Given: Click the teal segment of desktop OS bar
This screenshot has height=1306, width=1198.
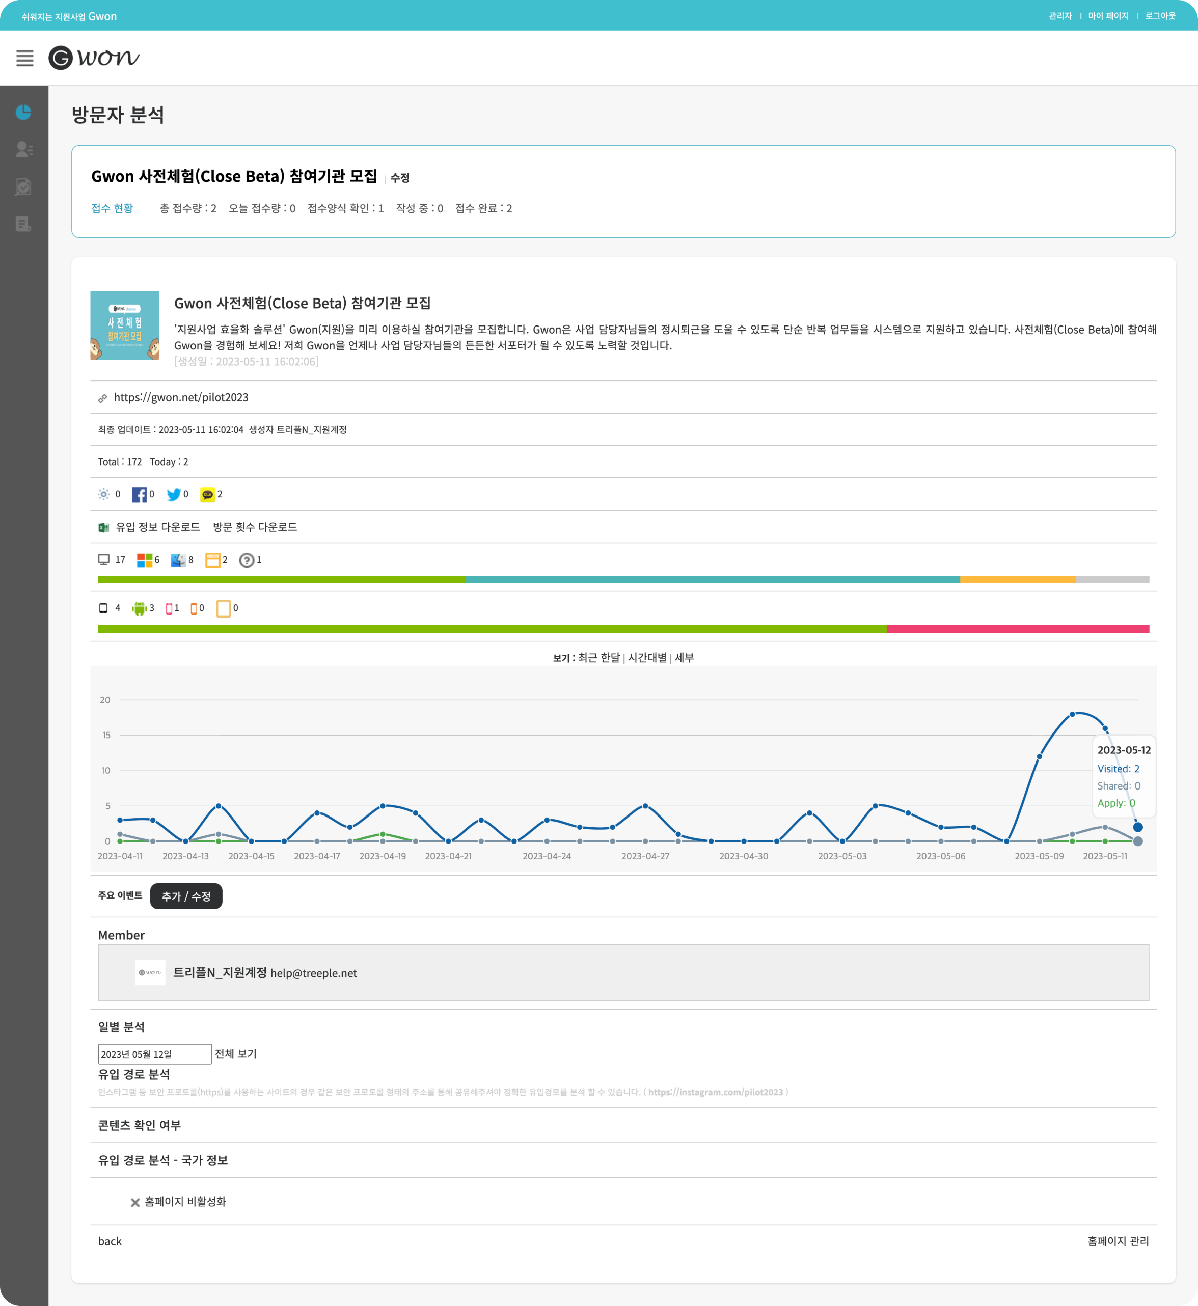Looking at the screenshot, I should click(x=713, y=580).
